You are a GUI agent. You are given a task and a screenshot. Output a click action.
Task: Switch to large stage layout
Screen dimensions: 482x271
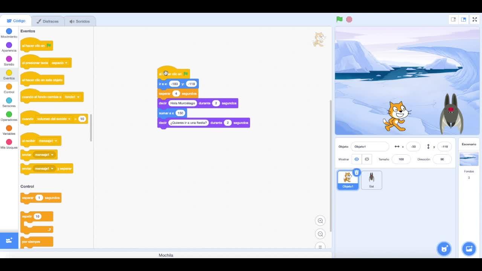click(x=464, y=20)
